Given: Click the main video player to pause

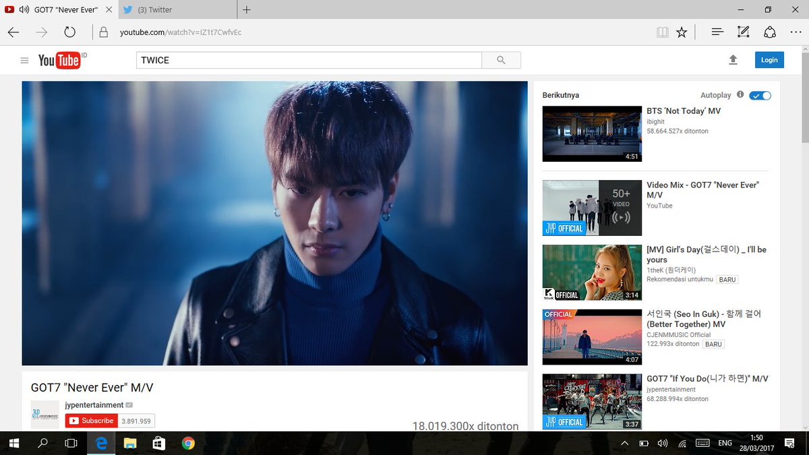Looking at the screenshot, I should 274,223.
